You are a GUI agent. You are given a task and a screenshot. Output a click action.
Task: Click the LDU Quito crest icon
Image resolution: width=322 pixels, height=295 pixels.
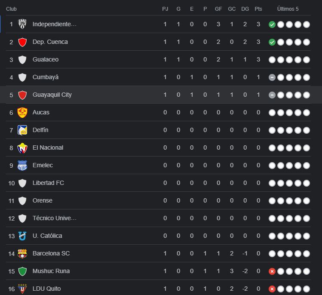click(x=22, y=289)
